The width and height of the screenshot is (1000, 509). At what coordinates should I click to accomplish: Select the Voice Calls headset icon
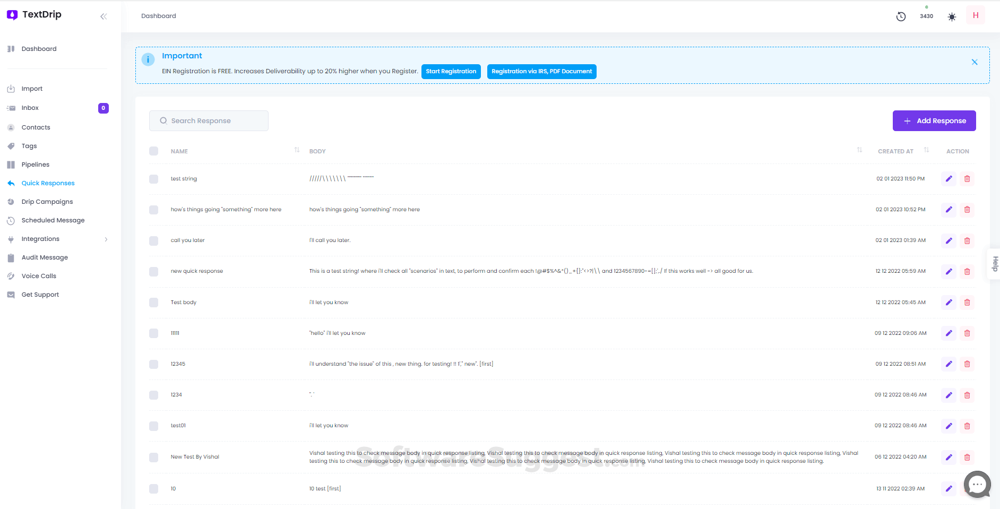point(11,275)
